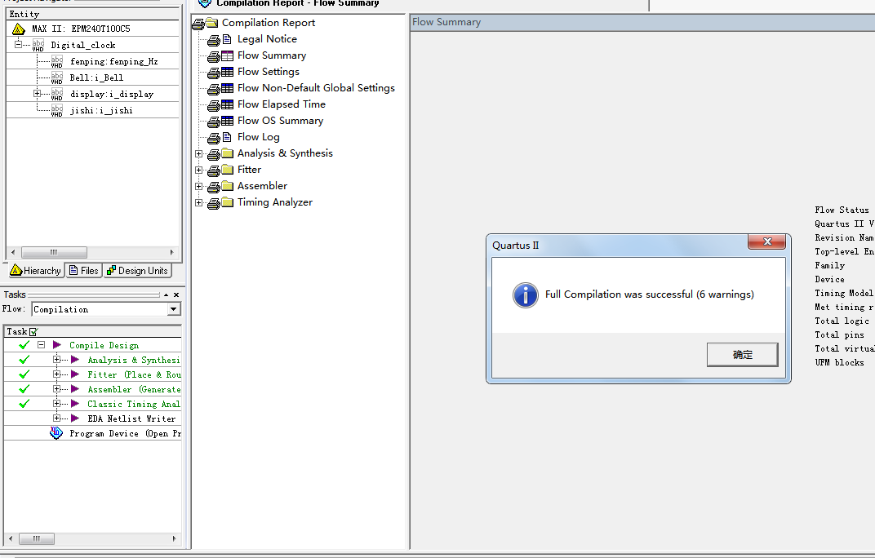
Task: Click the printer icon beside Legal Notice
Action: pyautogui.click(x=213, y=40)
